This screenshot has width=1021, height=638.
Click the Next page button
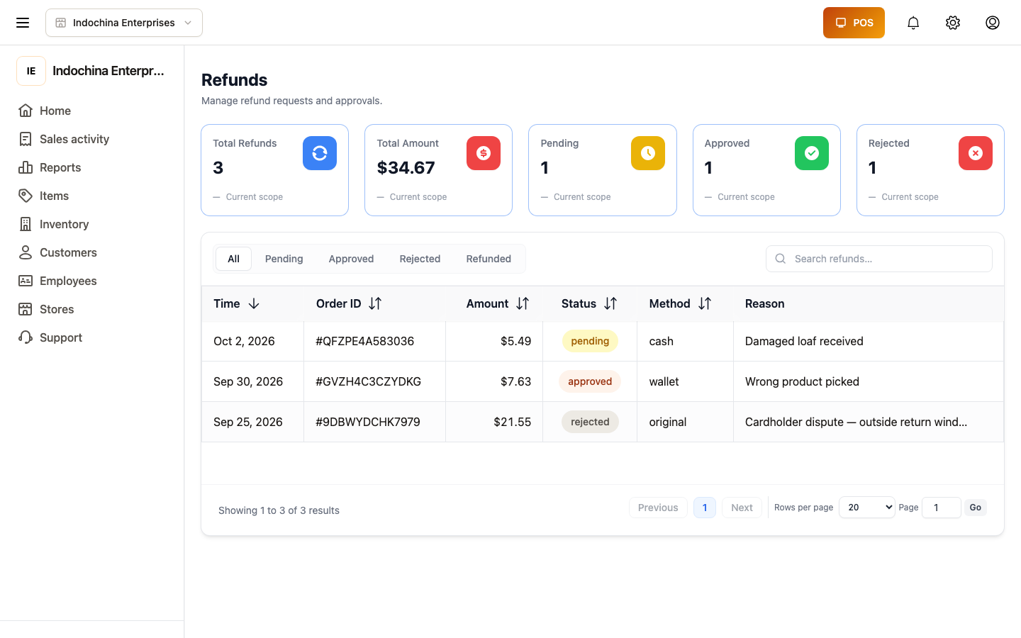(742, 508)
